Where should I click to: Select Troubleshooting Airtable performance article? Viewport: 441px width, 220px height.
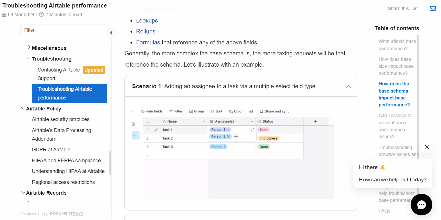click(69, 93)
